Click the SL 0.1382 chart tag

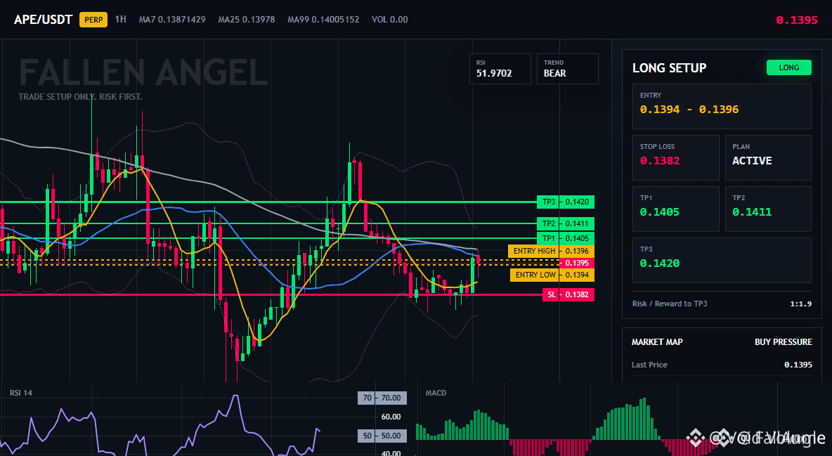568,294
